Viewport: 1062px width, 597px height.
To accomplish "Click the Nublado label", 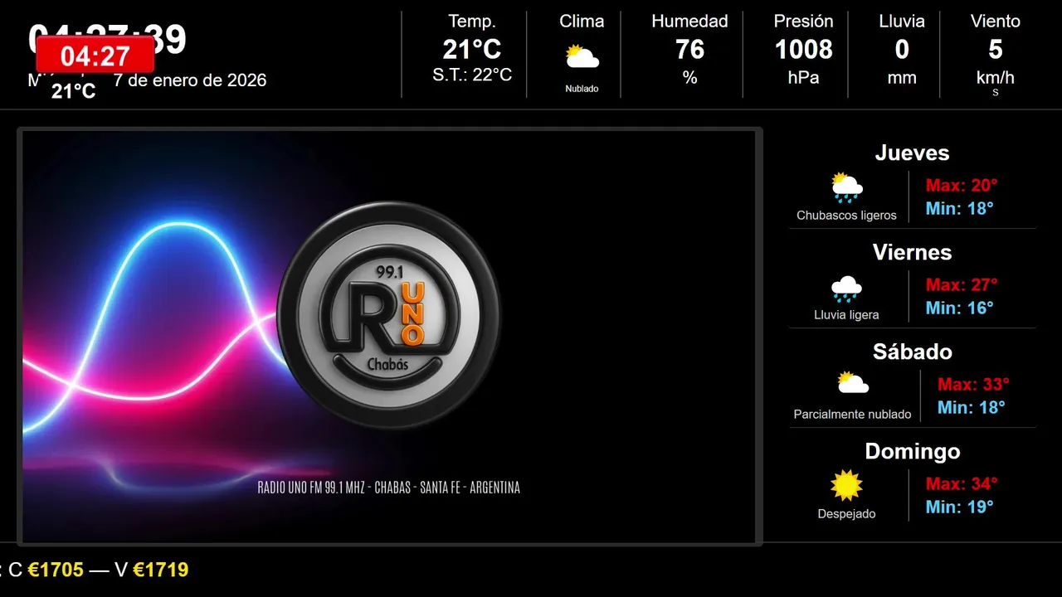I will coord(582,89).
